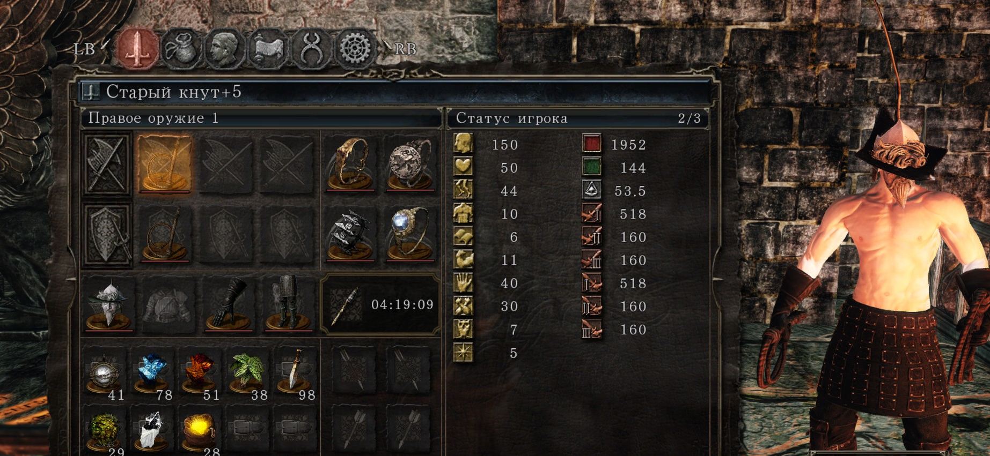Open the player status face tab
The width and height of the screenshot is (990, 456).
pos(224,49)
